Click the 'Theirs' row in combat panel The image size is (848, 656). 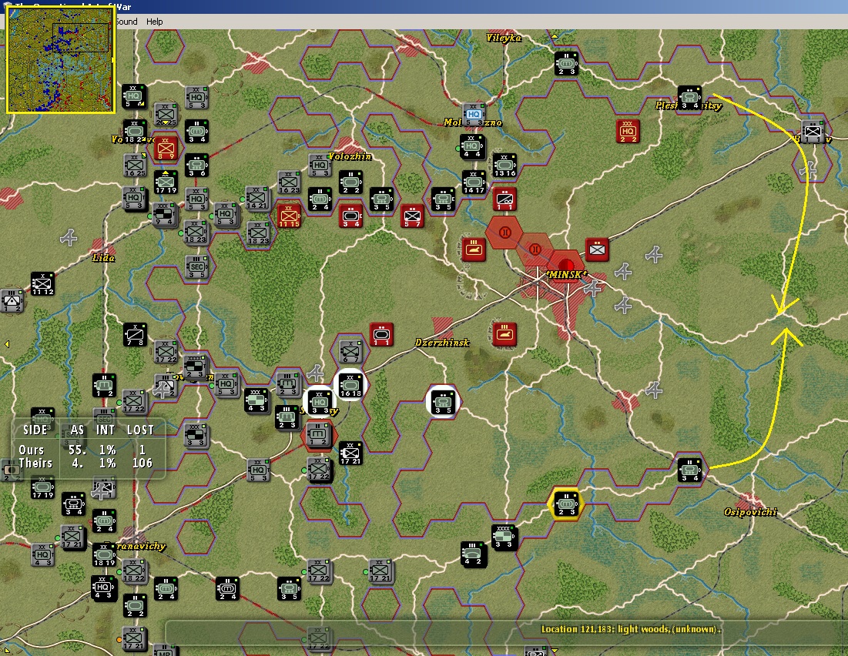[85, 463]
